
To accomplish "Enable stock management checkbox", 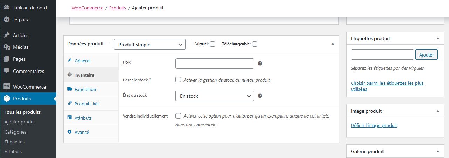I will (178, 80).
